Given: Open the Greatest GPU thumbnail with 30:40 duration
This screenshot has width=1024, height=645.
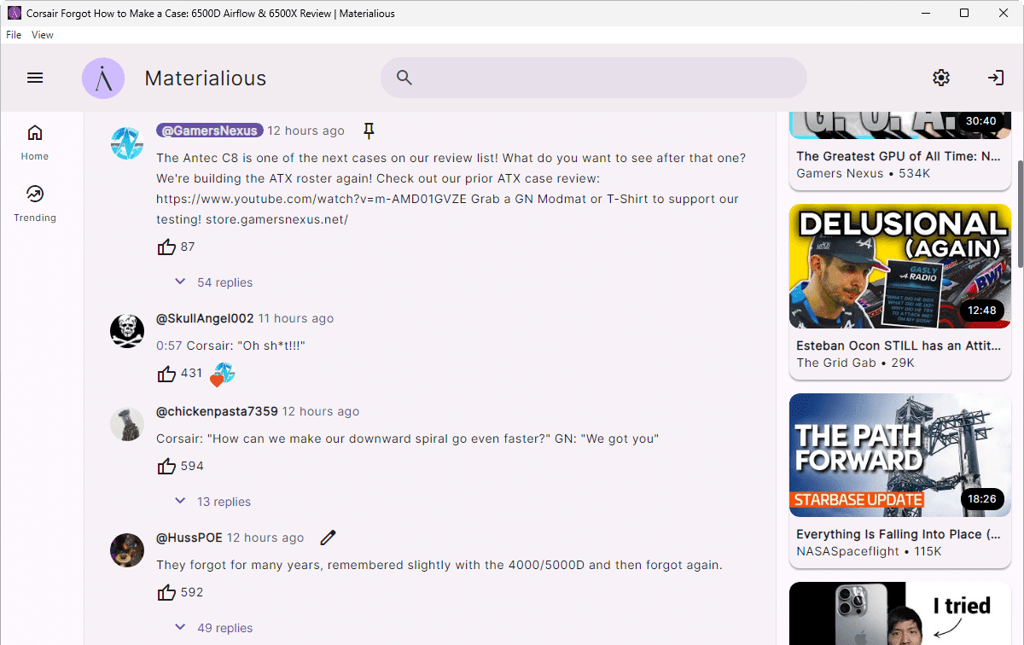Looking at the screenshot, I should (900, 125).
